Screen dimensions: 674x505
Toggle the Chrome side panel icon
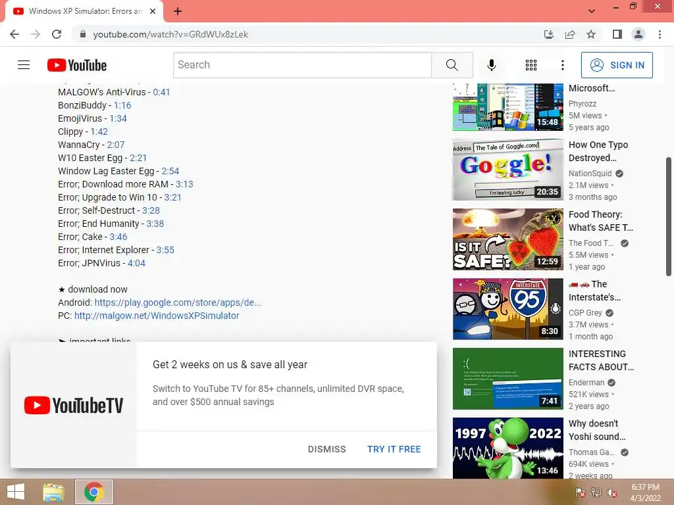tap(617, 34)
